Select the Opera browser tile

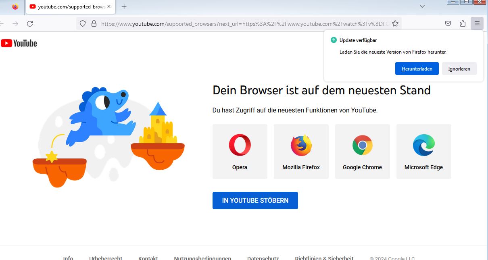pyautogui.click(x=240, y=152)
